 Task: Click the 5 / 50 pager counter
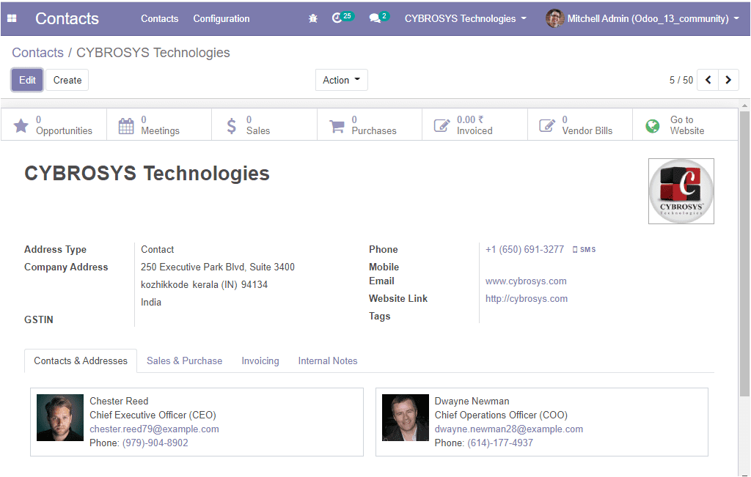pyautogui.click(x=681, y=80)
